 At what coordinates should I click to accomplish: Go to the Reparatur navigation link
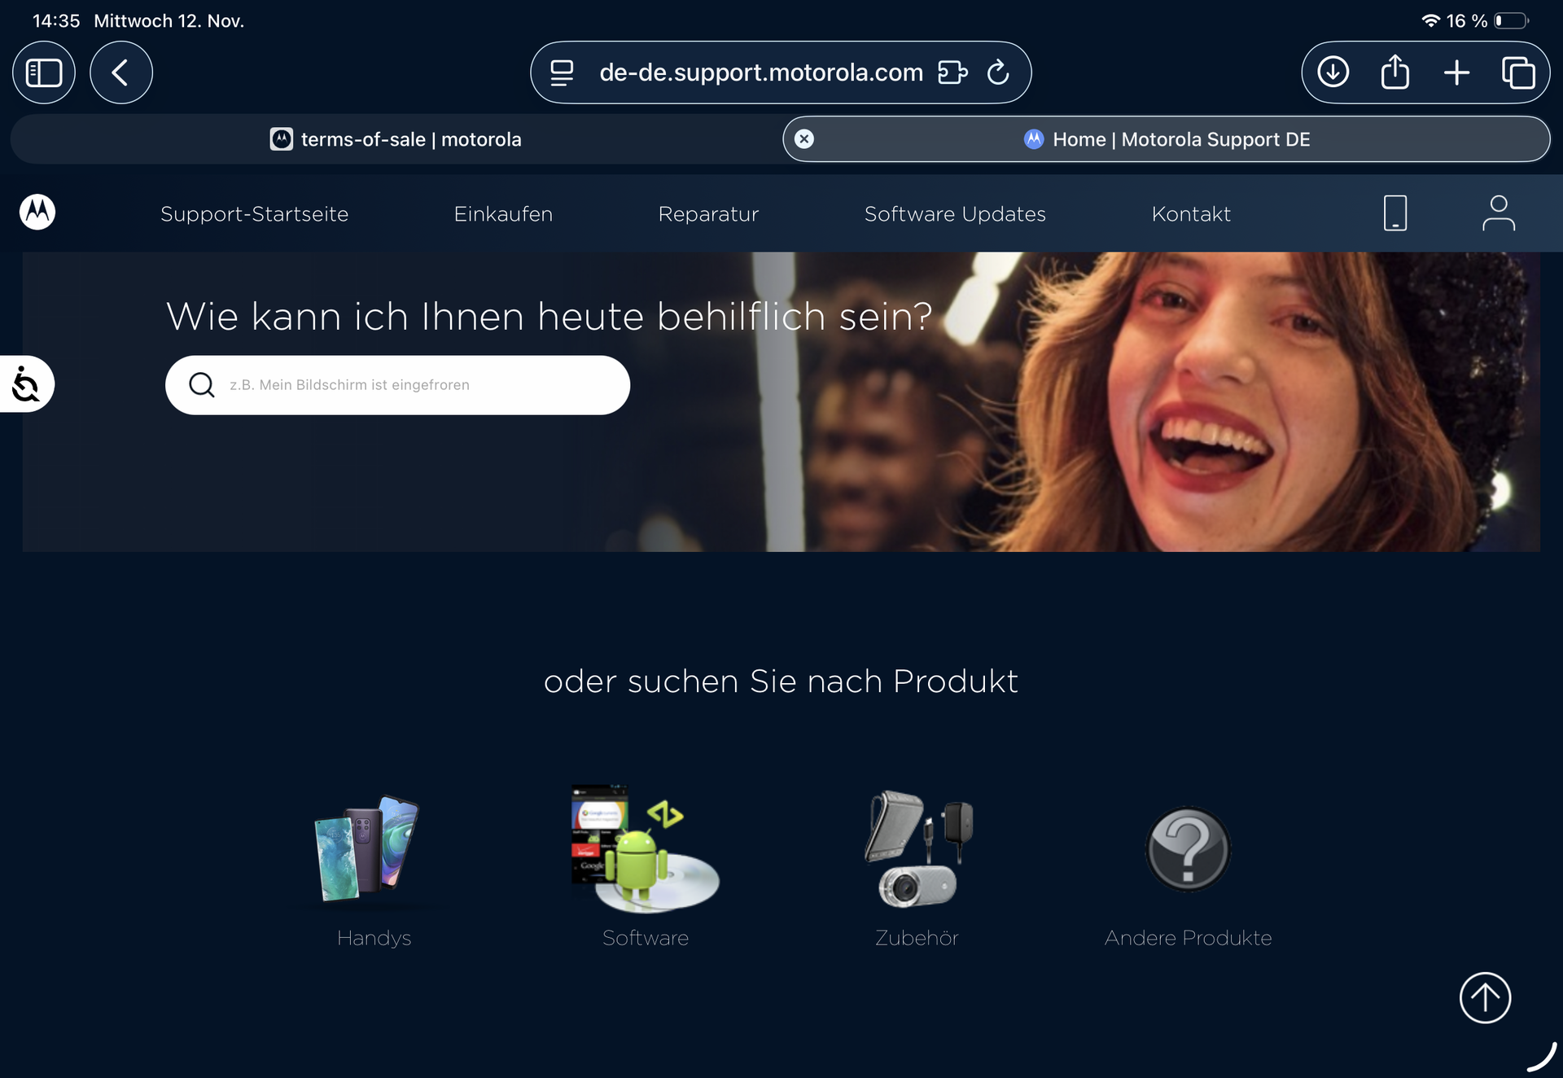(x=707, y=214)
